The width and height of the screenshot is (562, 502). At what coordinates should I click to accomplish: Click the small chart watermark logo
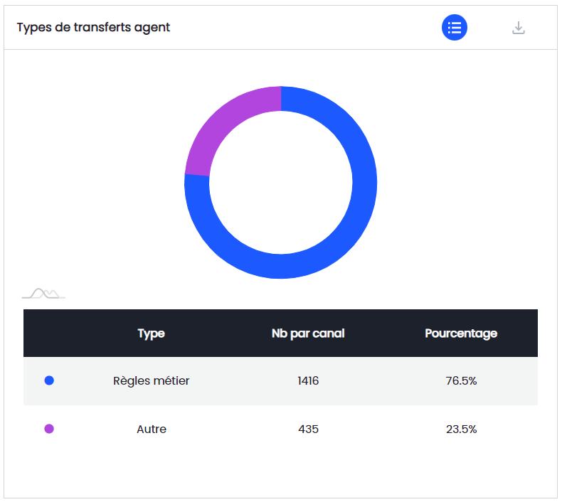[43, 293]
